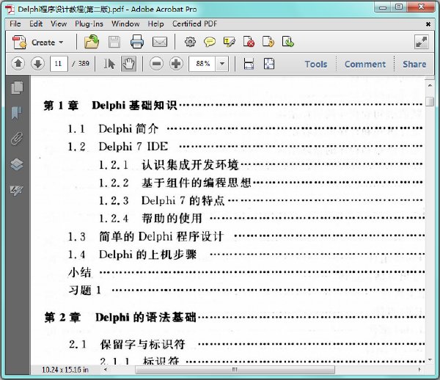Click the '第 1 章 Delphi 基础知识' heading

[x=110, y=106]
